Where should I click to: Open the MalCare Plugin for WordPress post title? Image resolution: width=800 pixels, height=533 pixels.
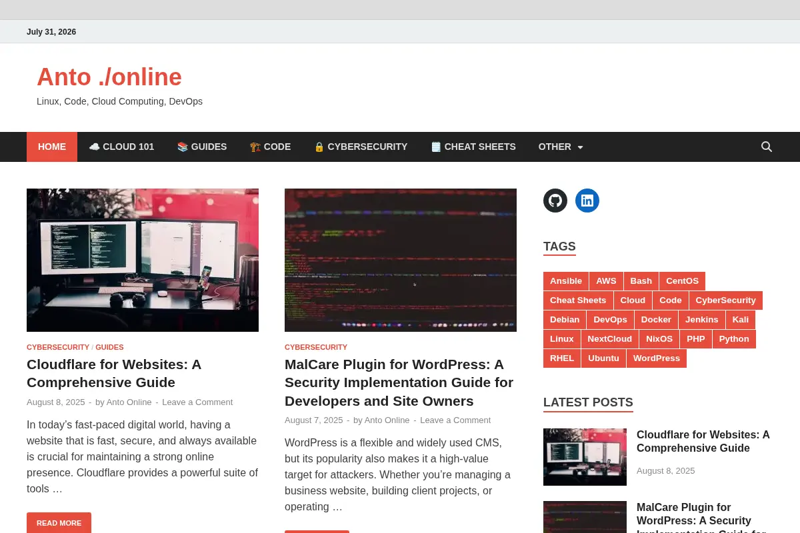399,382
